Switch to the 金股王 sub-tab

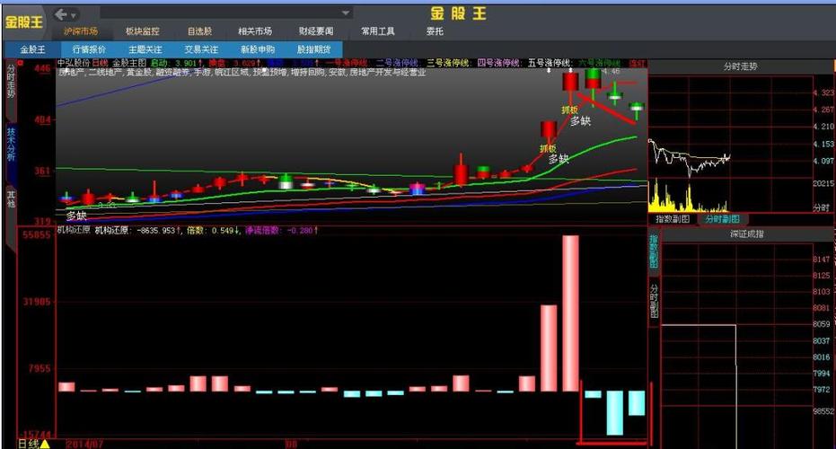[x=32, y=49]
